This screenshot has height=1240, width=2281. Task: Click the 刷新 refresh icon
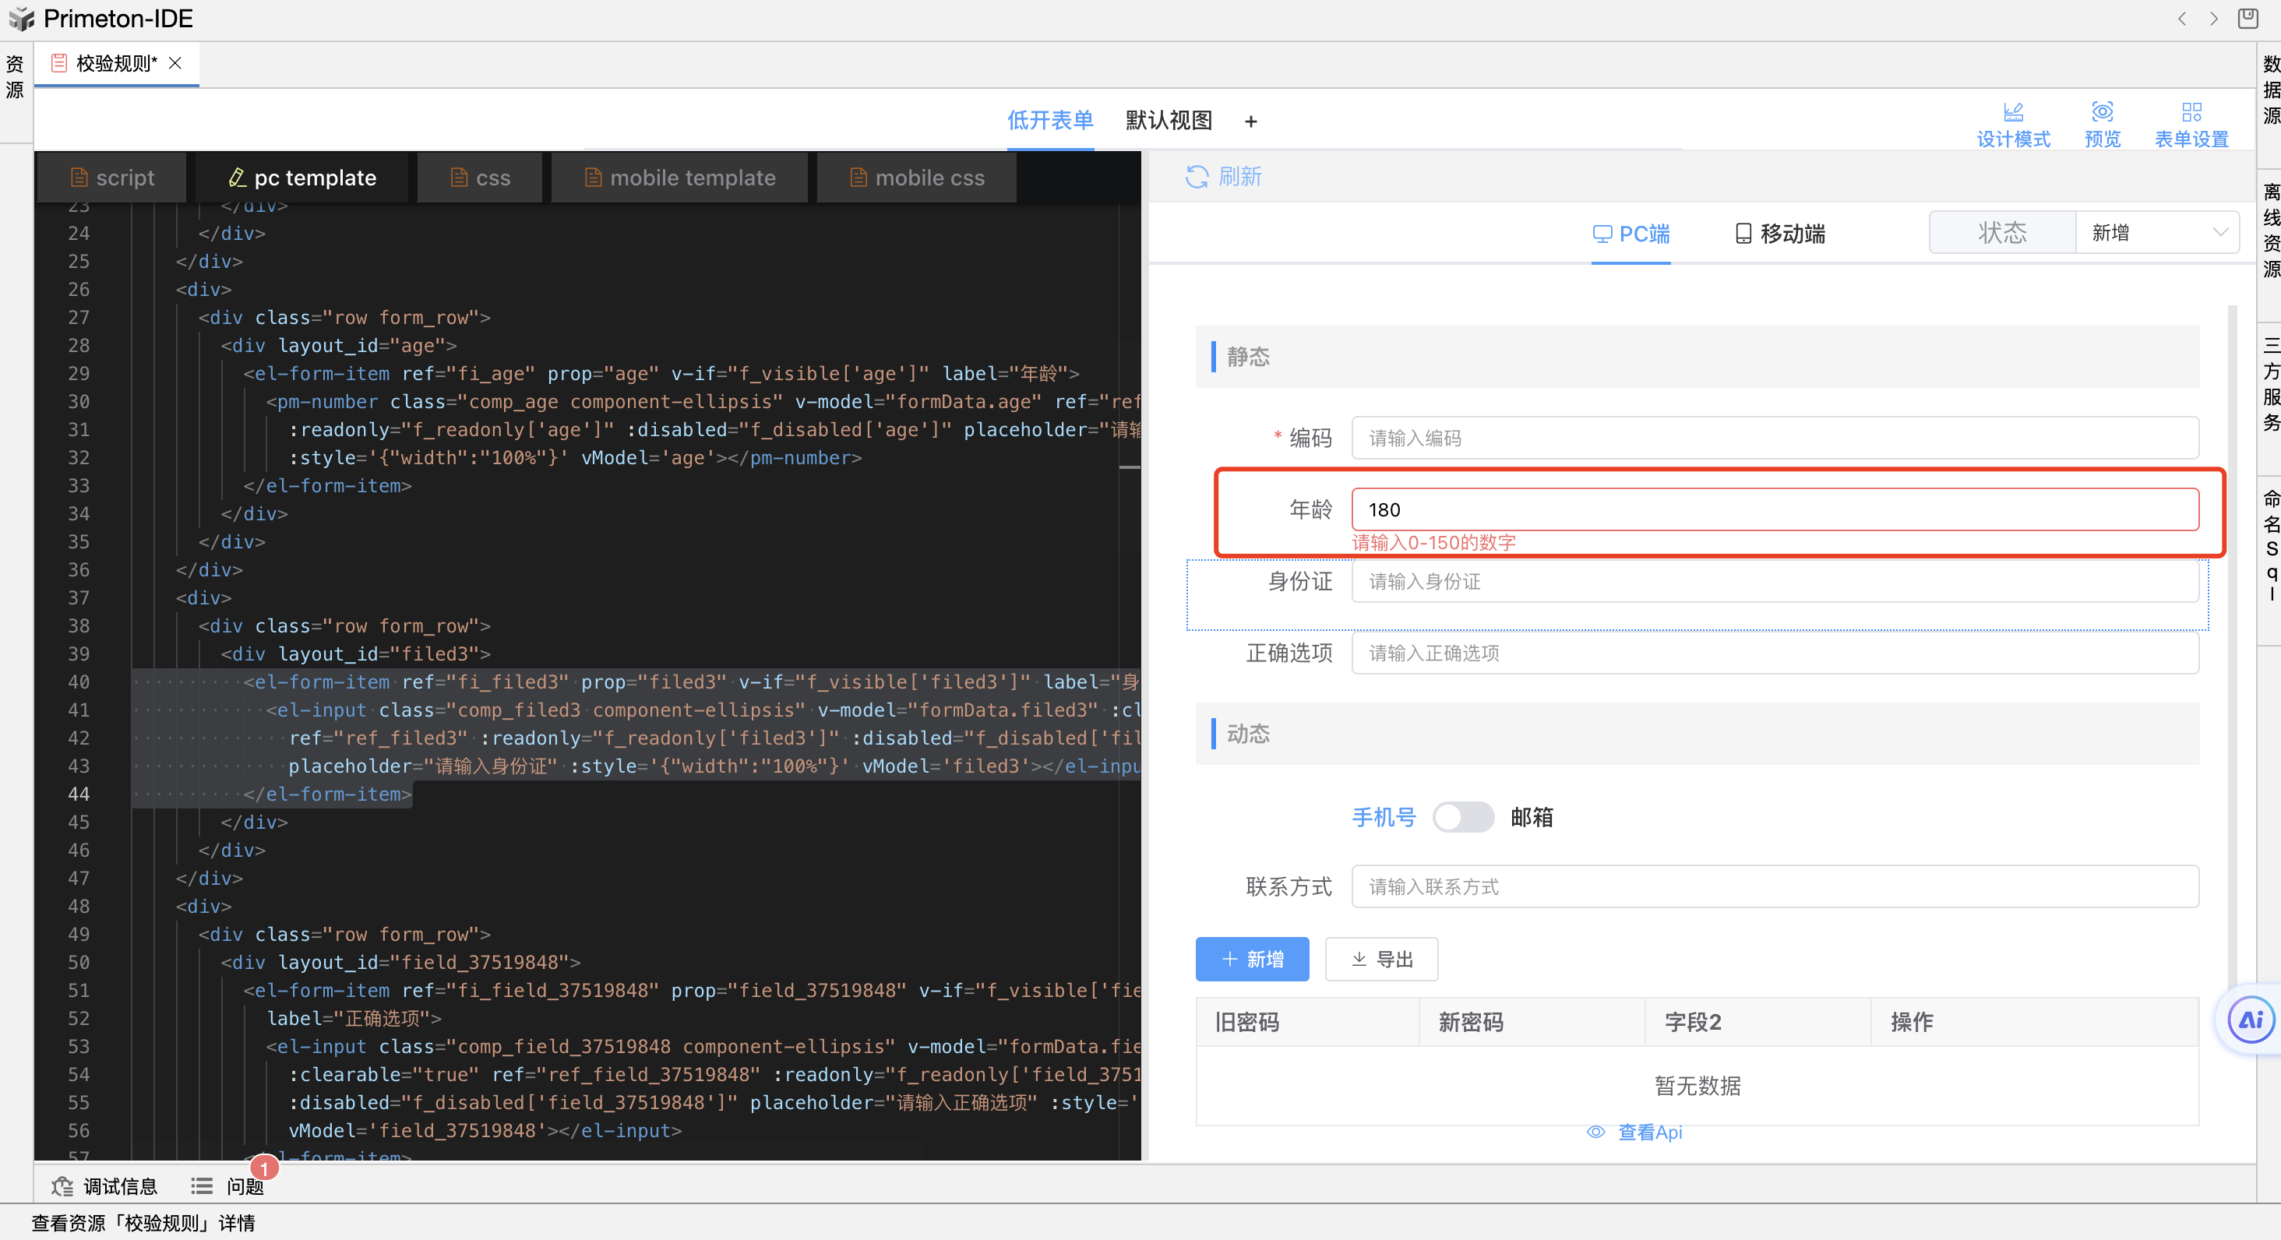(x=1197, y=177)
